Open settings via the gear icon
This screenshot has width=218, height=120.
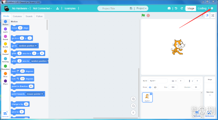pyautogui.click(x=212, y=8)
